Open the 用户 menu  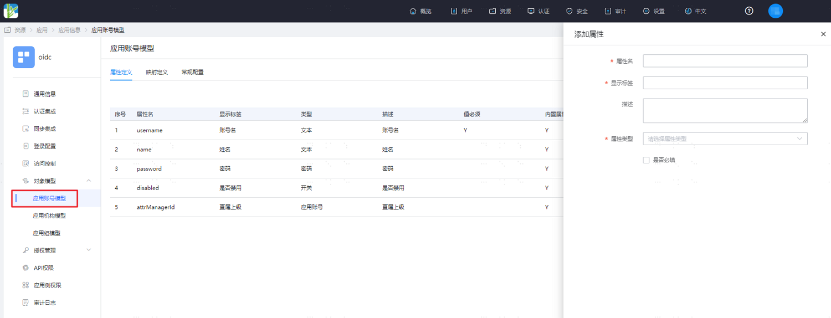click(x=461, y=11)
